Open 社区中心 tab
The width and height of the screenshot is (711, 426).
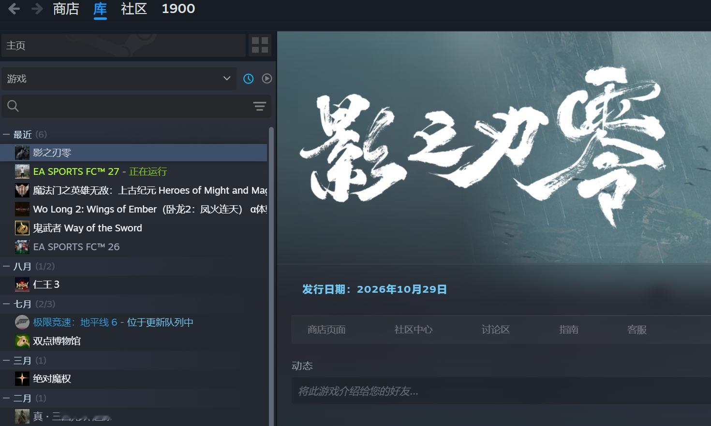[x=414, y=330]
